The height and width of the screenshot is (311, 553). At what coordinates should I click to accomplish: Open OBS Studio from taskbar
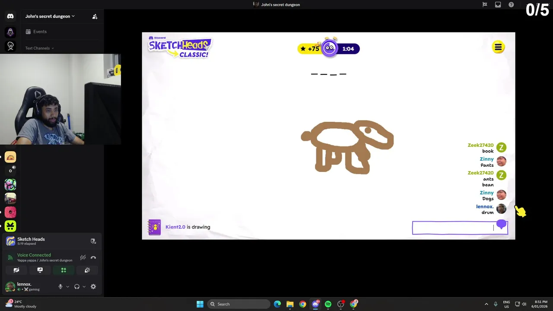tap(341, 304)
